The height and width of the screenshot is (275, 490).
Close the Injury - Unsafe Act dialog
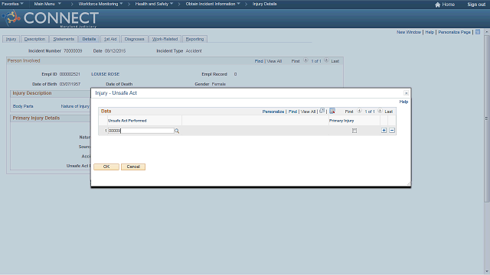coord(406,93)
